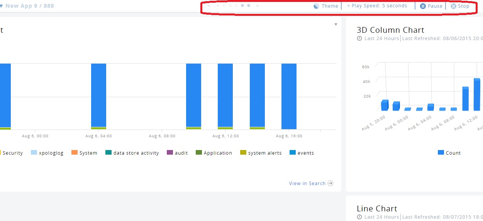Select the first slide indicator dot
Image resolution: width=483 pixels, height=221 pixels.
point(218,6)
